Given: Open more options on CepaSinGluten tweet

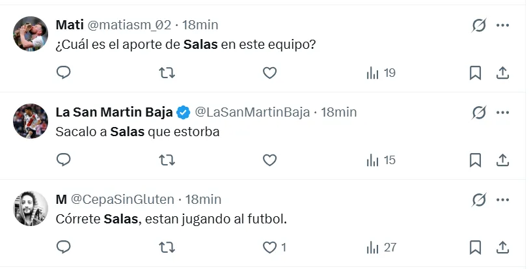Looking at the screenshot, I should click(502, 199).
